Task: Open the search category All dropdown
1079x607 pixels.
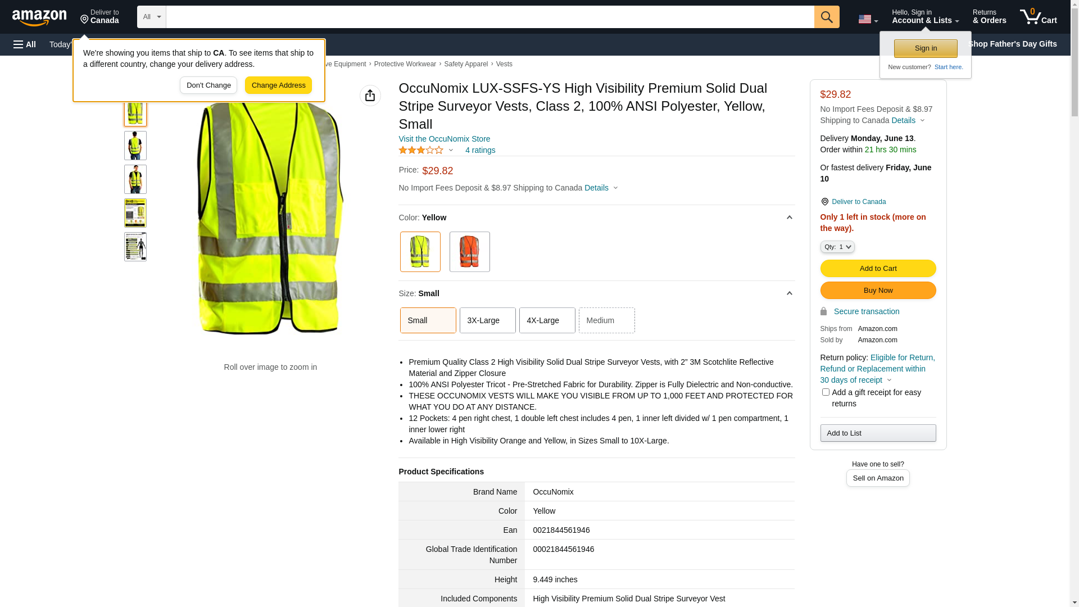Action: (x=151, y=17)
